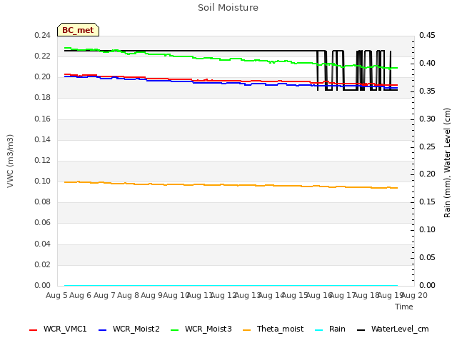Image resolution: width=457 pixels, height=343 pixels.
Task: Click the cyan Rain legend swatch
Action: (x=319, y=330)
